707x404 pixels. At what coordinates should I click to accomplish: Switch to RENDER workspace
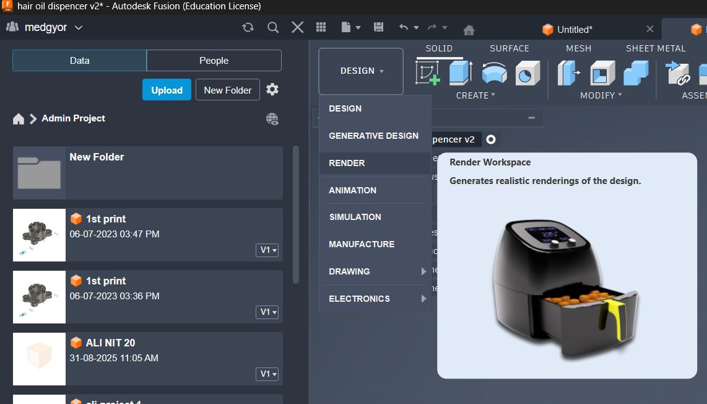[375, 163]
